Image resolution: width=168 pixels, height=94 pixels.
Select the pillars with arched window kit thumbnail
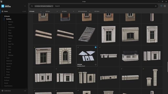(x=87, y=78)
